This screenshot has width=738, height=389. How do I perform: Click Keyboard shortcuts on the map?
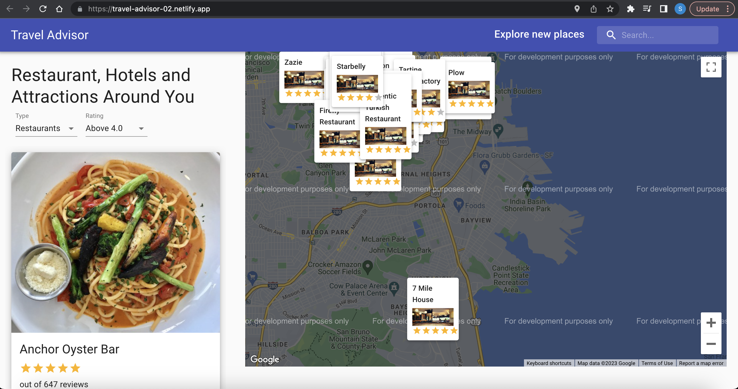point(549,363)
